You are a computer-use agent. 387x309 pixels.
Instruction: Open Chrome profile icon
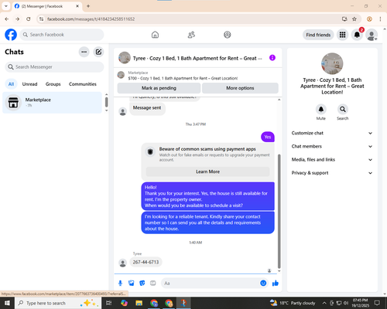point(369,19)
